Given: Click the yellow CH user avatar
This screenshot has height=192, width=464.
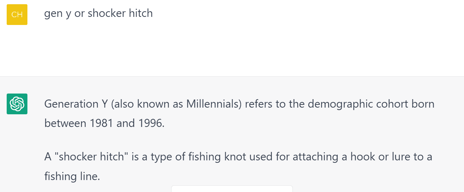Looking at the screenshot, I should coord(17,14).
